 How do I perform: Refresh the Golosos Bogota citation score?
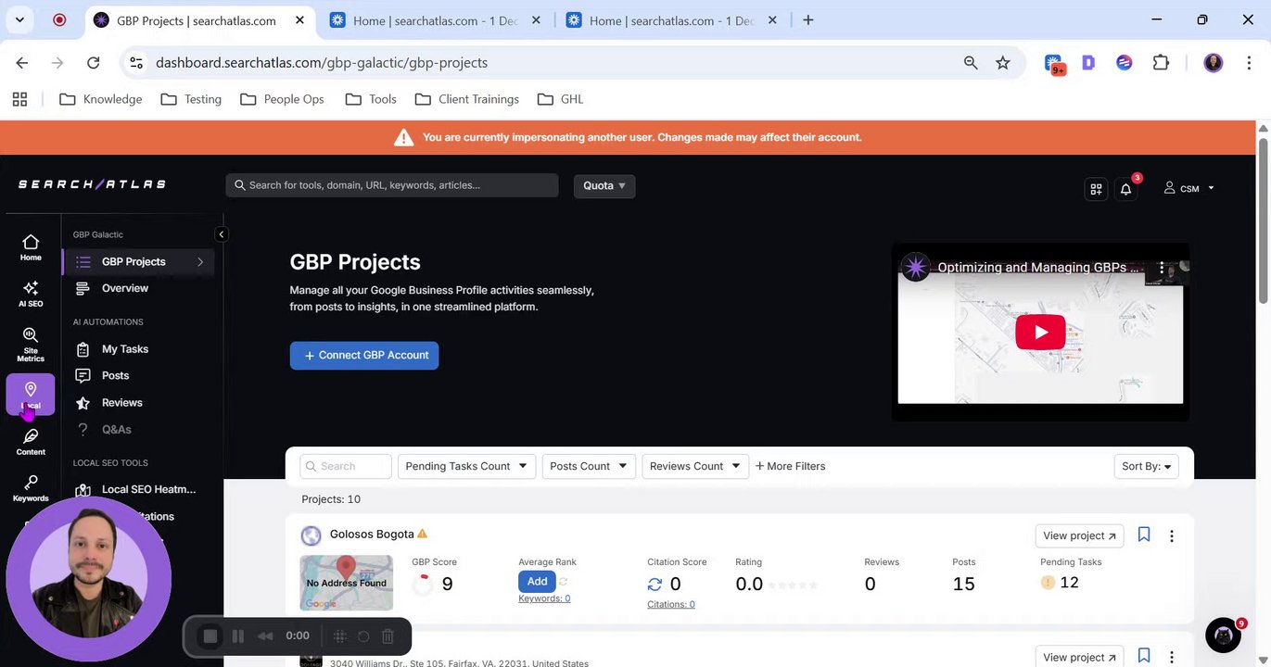655,584
